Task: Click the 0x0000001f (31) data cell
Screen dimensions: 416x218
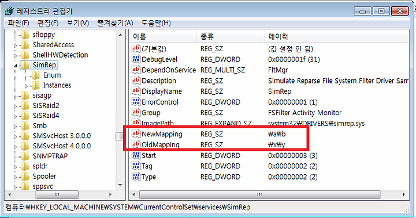Action: (294, 59)
